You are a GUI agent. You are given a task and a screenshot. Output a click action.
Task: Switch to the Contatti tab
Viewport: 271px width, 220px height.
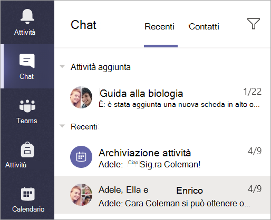(x=204, y=27)
